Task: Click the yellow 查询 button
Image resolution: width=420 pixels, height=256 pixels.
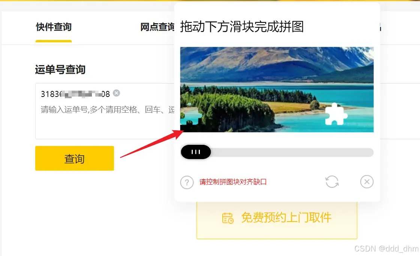Action: point(75,158)
